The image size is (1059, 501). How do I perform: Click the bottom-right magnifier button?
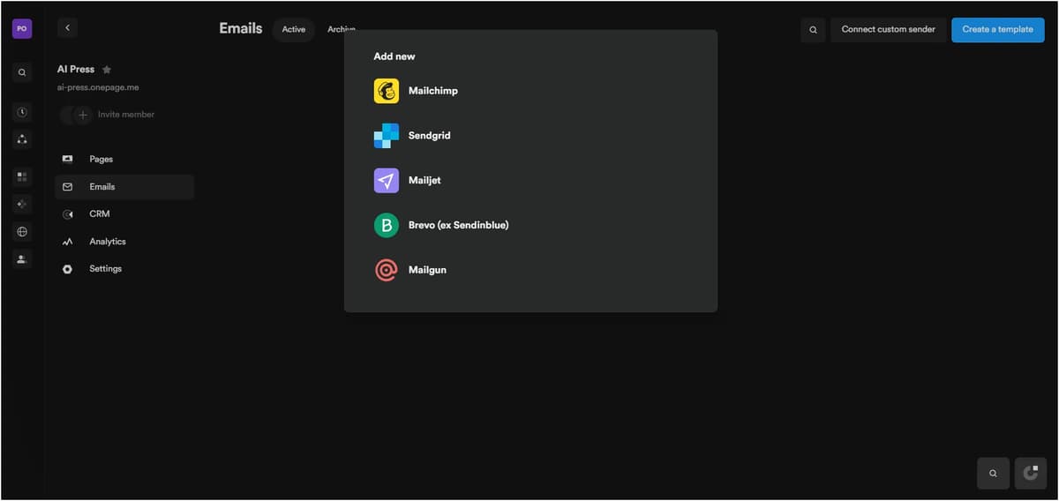pyautogui.click(x=993, y=474)
